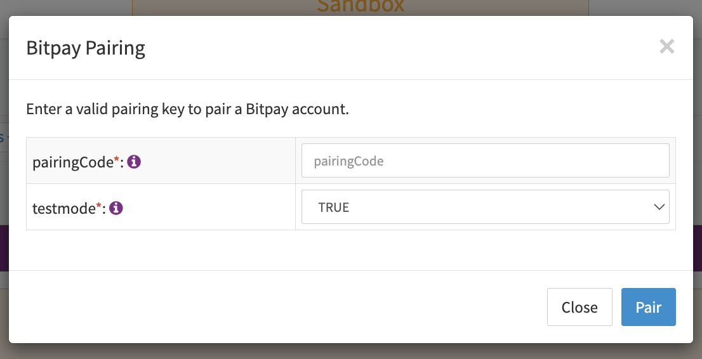Click the dimmed backdrop below the dialog
Viewport: 702px width, 359px height.
[x=351, y=351]
